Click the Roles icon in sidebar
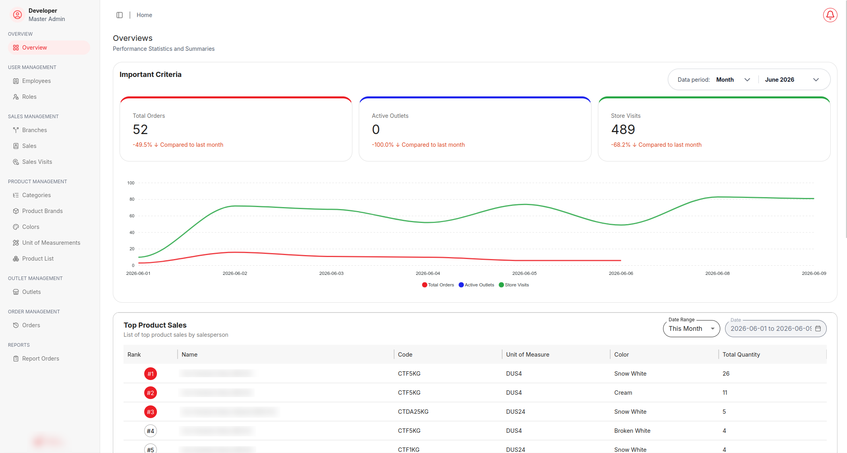The image size is (847, 453). (x=16, y=97)
